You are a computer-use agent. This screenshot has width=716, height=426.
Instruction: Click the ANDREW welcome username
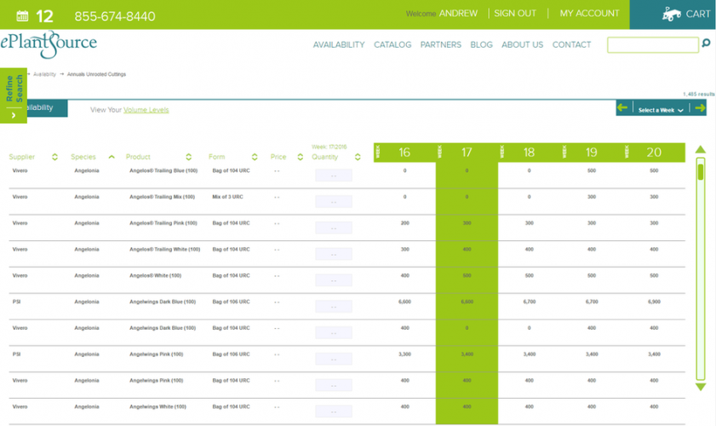point(458,14)
